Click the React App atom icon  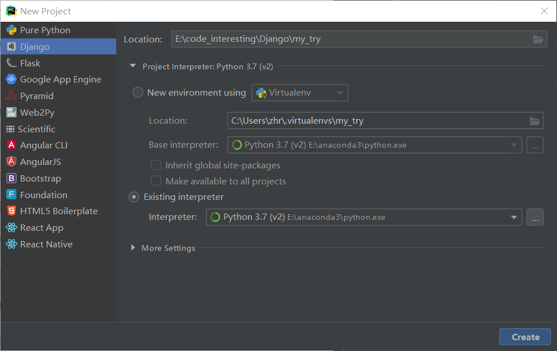[x=11, y=227]
